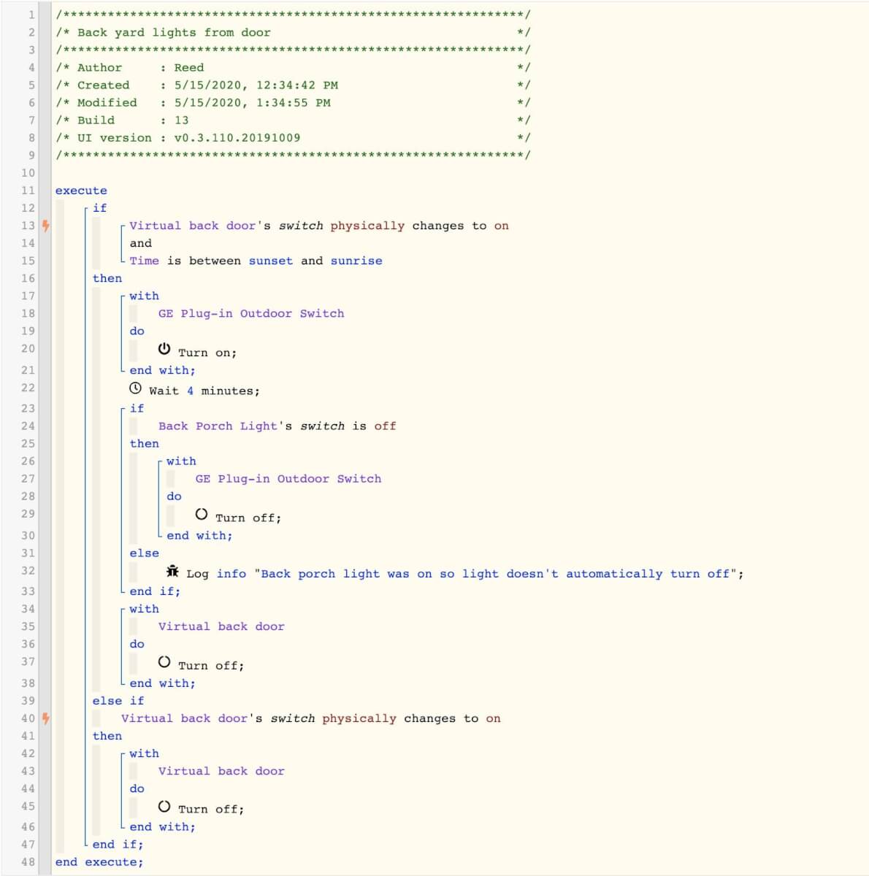
Task: Click 'Time' condition on line 15
Action: (144, 261)
